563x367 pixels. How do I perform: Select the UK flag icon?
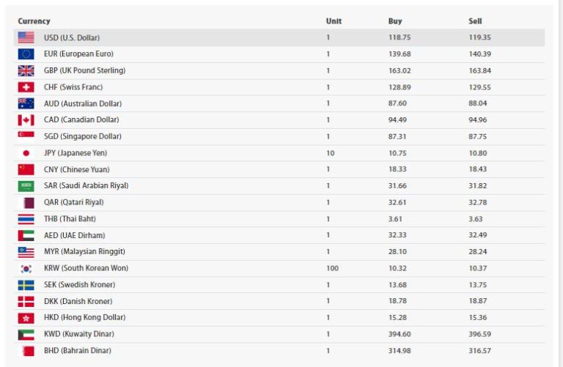coord(26,70)
